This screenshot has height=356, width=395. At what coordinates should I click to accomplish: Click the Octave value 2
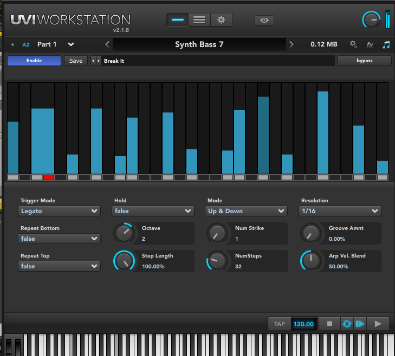[x=144, y=239]
